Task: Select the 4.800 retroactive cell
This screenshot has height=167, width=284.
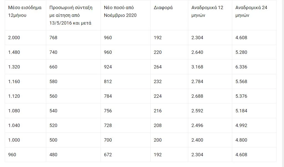Action: tap(241, 140)
